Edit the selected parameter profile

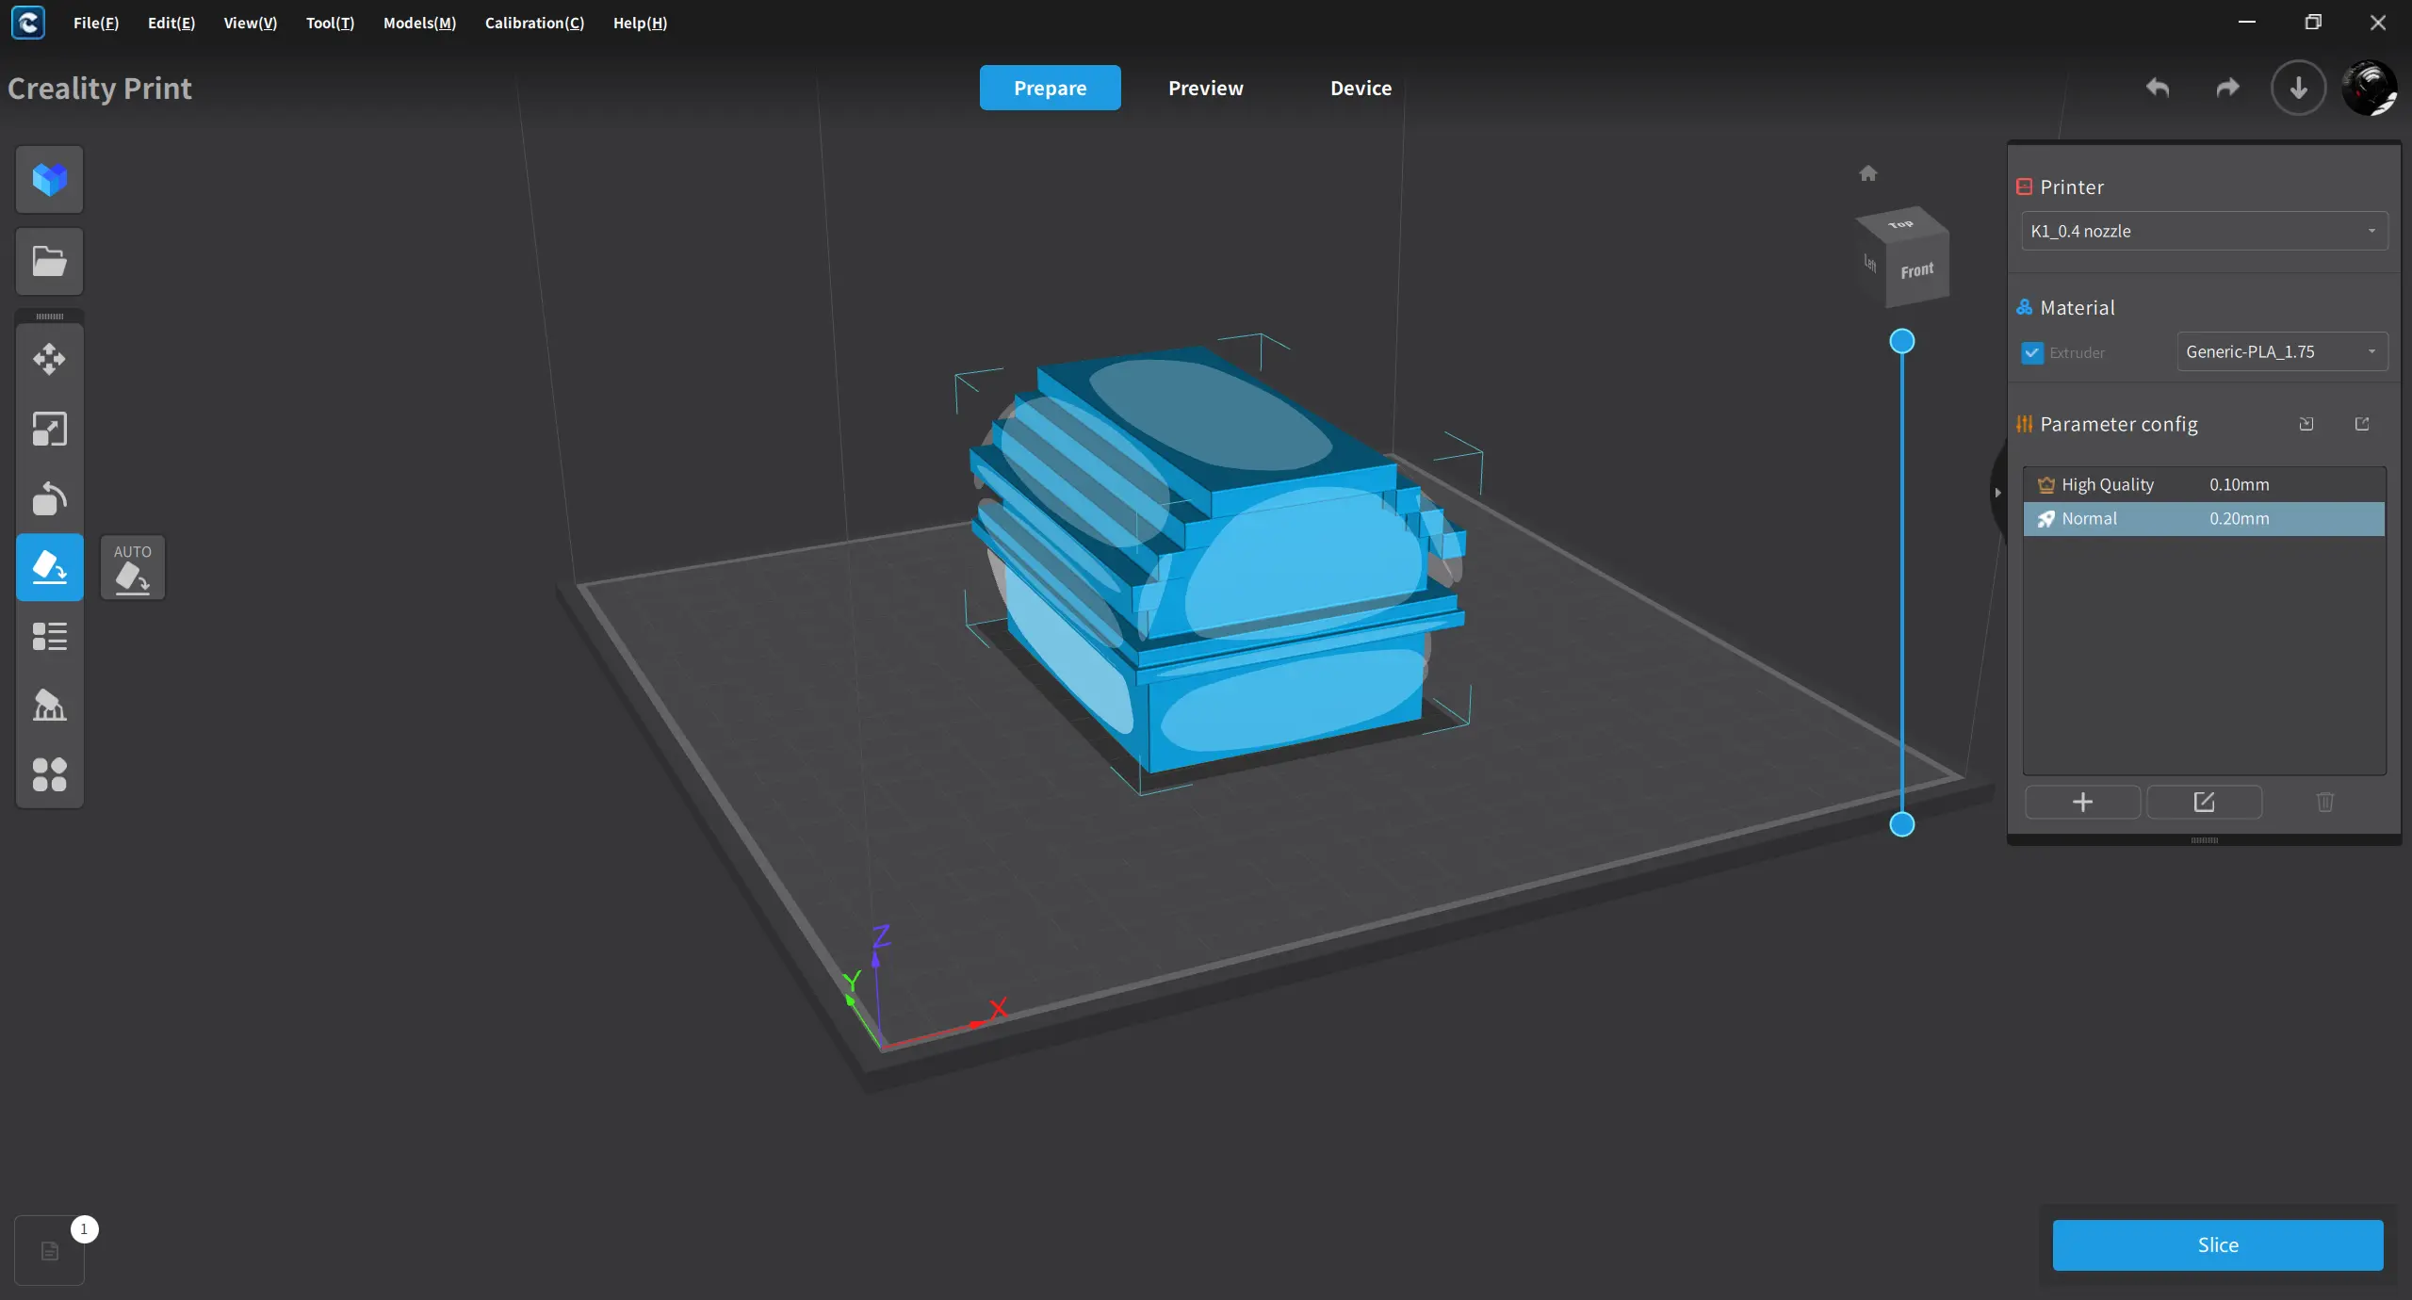coord(2205,802)
